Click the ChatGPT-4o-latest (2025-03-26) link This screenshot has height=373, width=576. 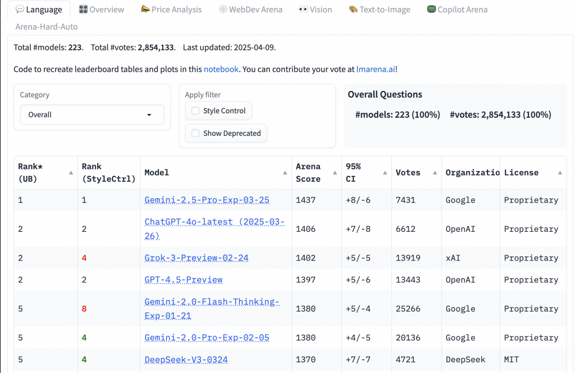point(214,229)
